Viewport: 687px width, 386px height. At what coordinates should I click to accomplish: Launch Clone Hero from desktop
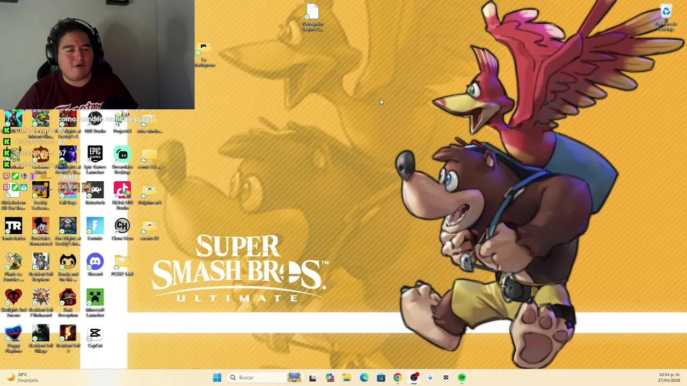click(122, 229)
